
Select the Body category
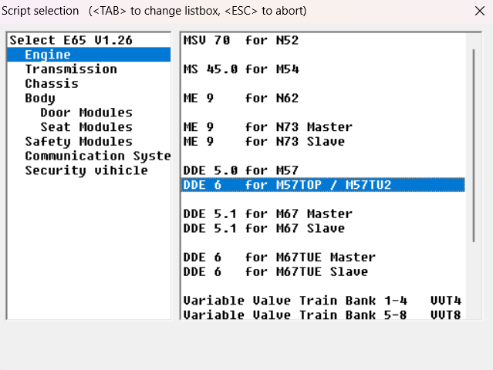tap(89, 98)
